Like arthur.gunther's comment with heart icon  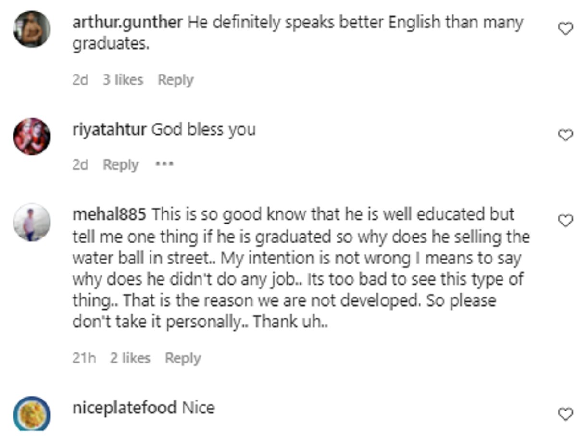tap(564, 29)
